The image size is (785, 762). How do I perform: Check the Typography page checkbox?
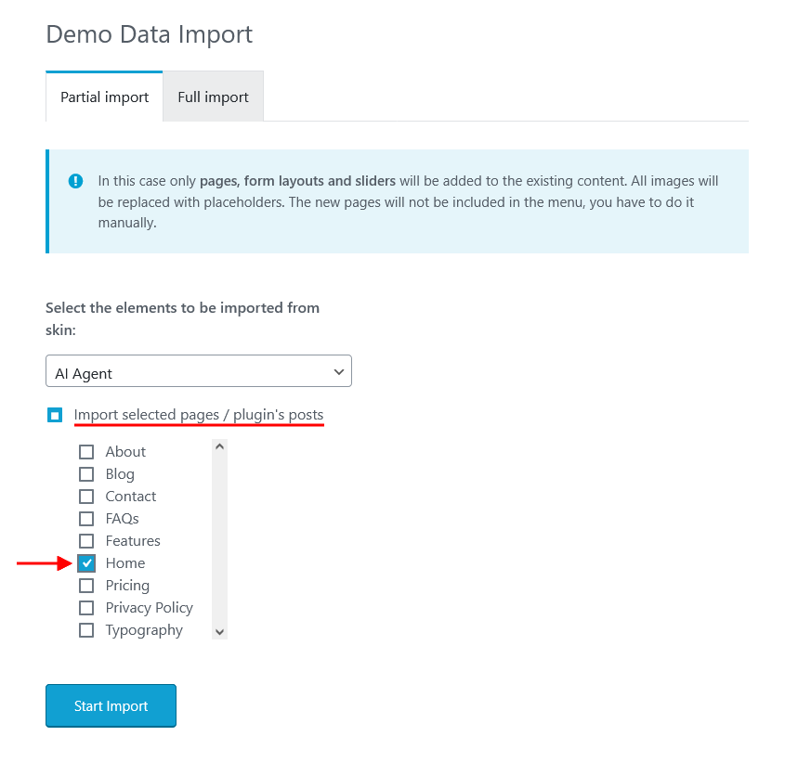coord(86,630)
